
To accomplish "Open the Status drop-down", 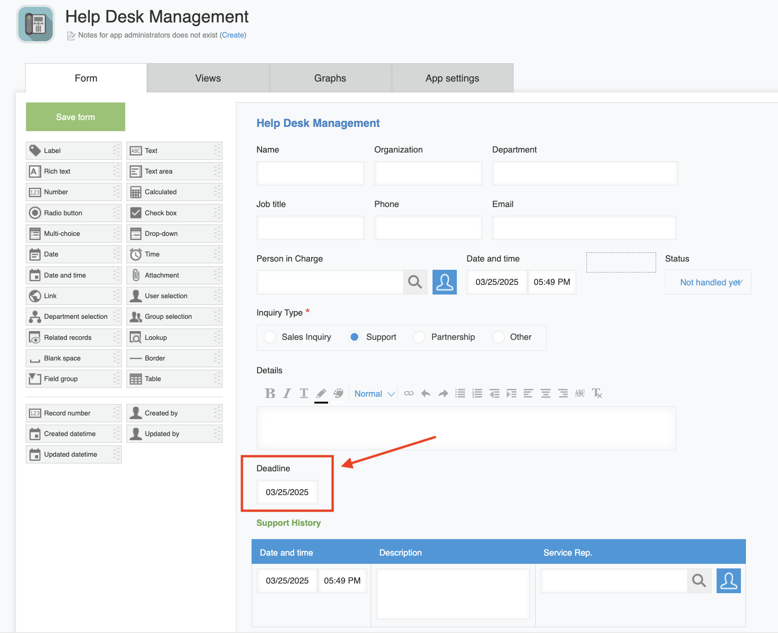I will pos(708,283).
